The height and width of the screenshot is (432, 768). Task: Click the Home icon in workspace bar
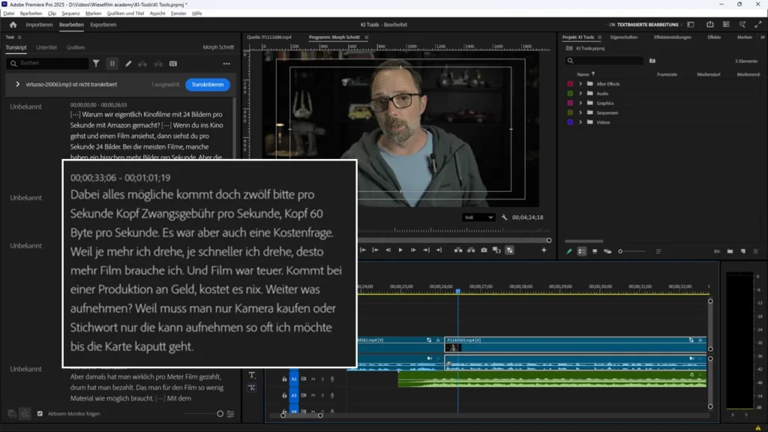(13, 25)
